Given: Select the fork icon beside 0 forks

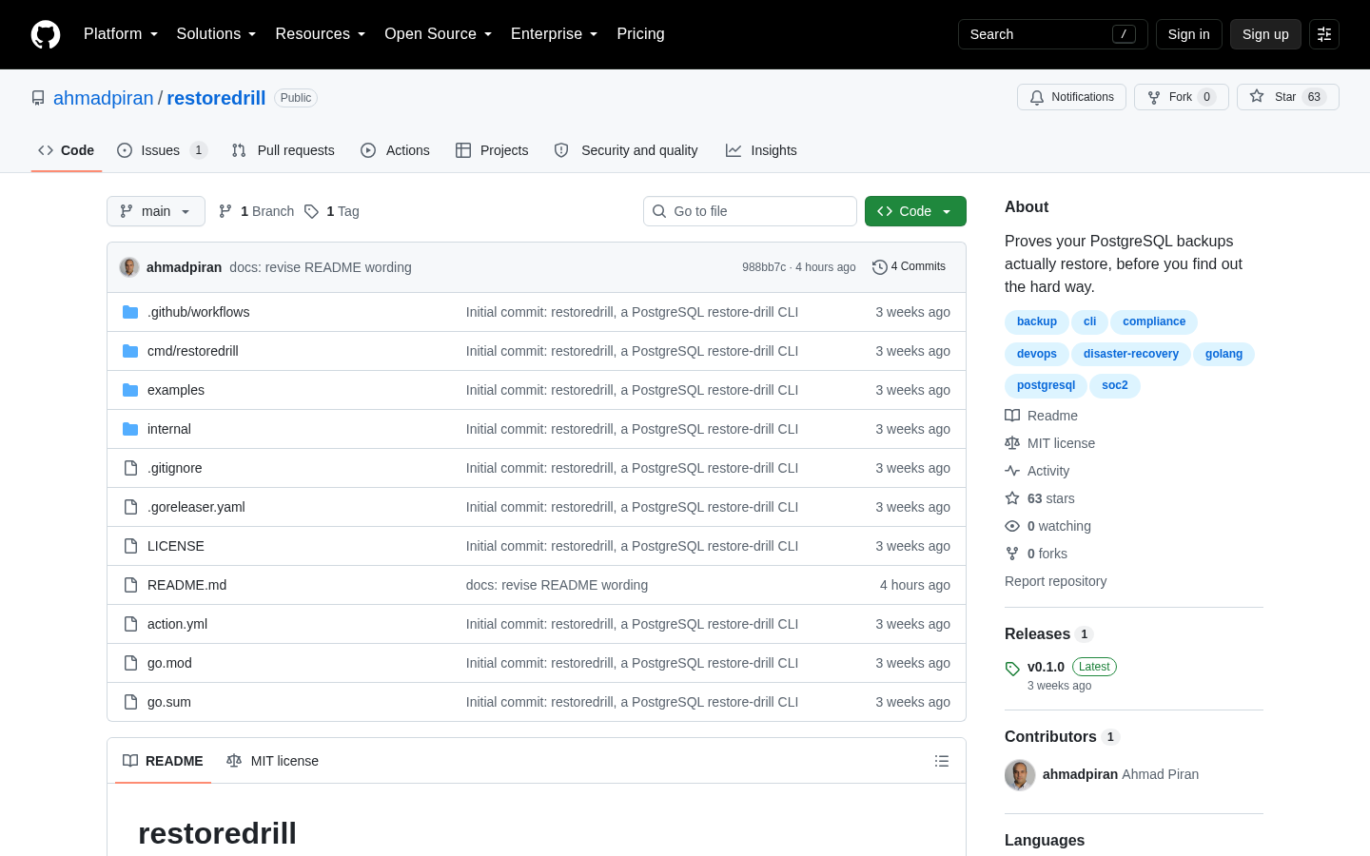Looking at the screenshot, I should [1012, 554].
